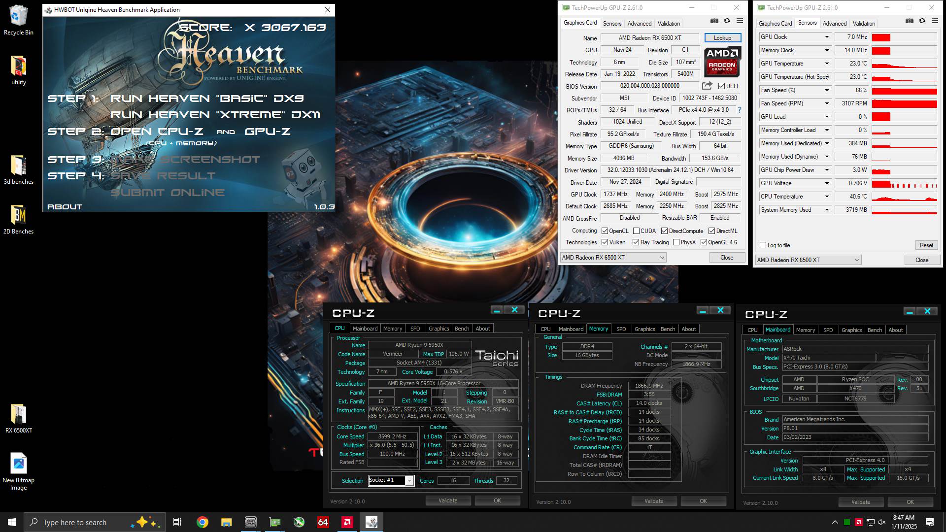
Task: Open Task View from the taskbar
Action: coord(177,522)
